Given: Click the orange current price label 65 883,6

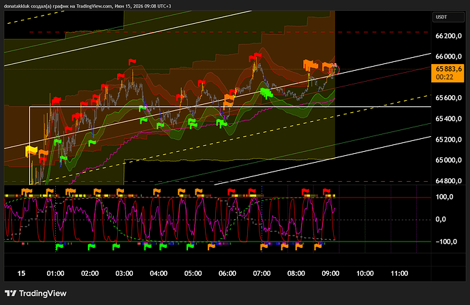Looking at the screenshot, I should click(x=448, y=73).
